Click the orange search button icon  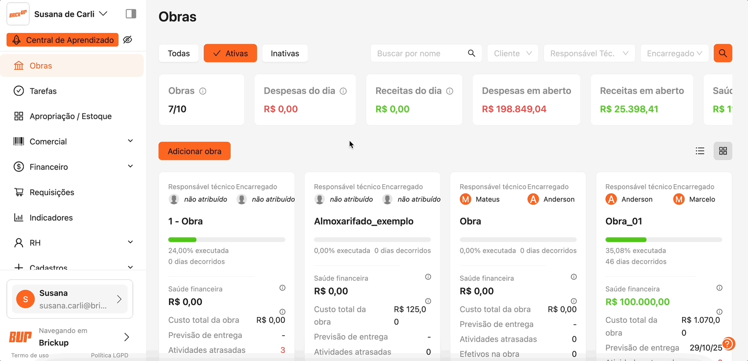tap(723, 53)
